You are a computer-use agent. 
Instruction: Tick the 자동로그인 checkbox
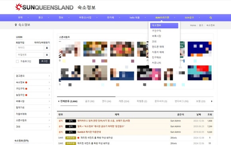tap(18, 61)
